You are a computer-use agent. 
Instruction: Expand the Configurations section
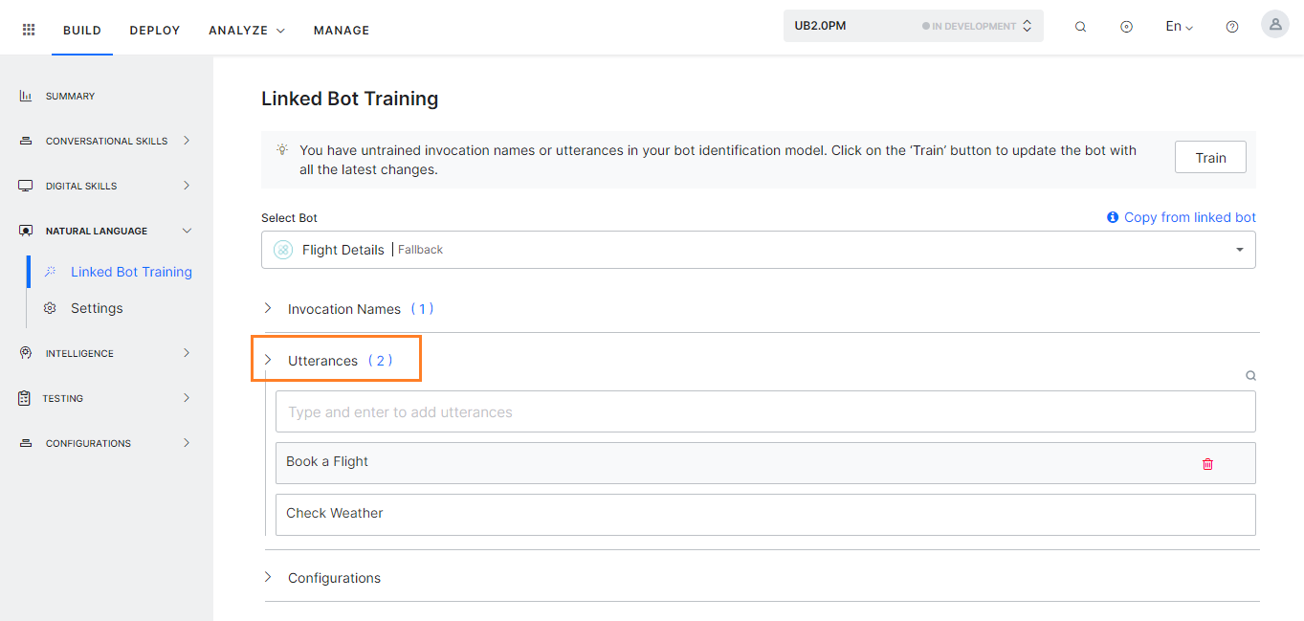click(269, 577)
